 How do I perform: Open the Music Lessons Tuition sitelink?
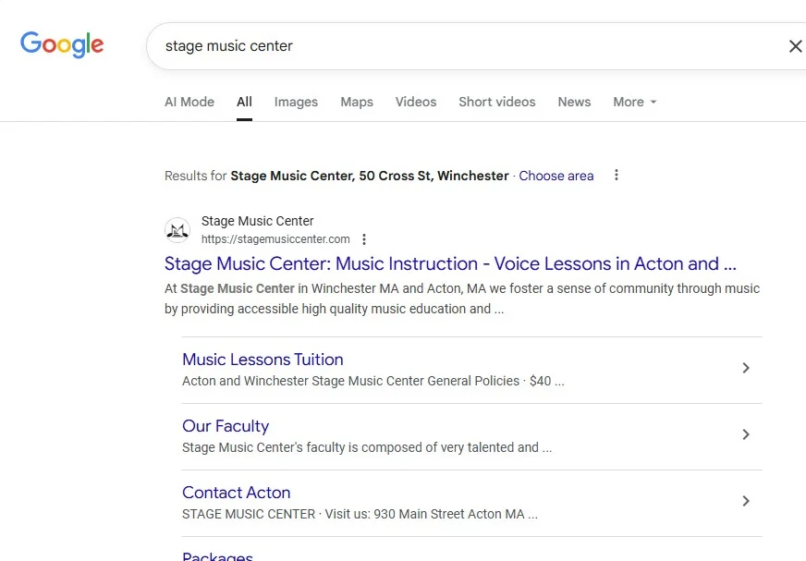(263, 360)
